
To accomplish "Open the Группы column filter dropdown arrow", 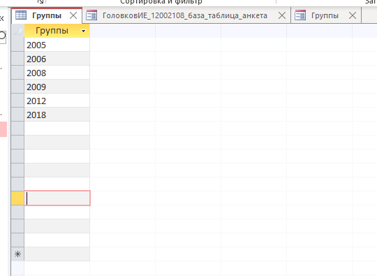I will pos(84,31).
